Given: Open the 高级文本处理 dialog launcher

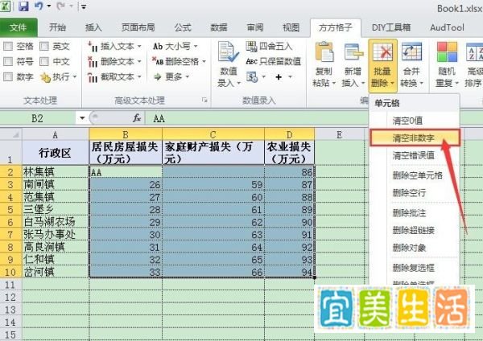Looking at the screenshot, I should pyautogui.click(x=204, y=100).
